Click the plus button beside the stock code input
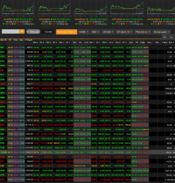175x183 pixels. coord(22,31)
